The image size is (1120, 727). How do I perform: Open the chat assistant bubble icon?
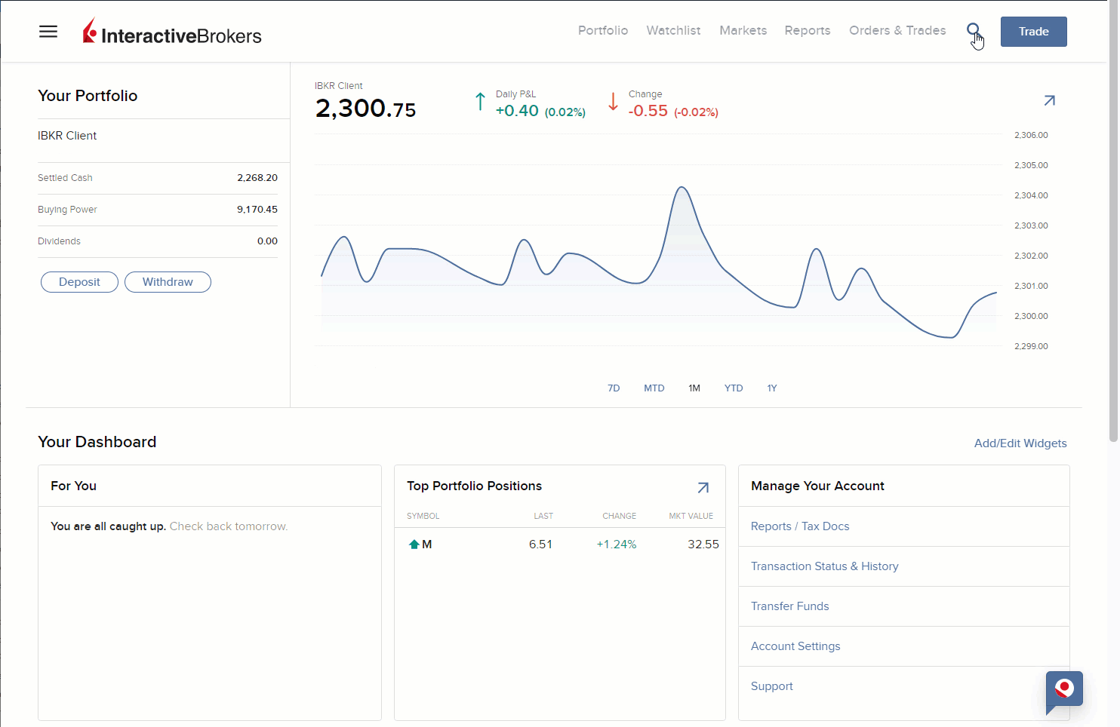pyautogui.click(x=1064, y=689)
